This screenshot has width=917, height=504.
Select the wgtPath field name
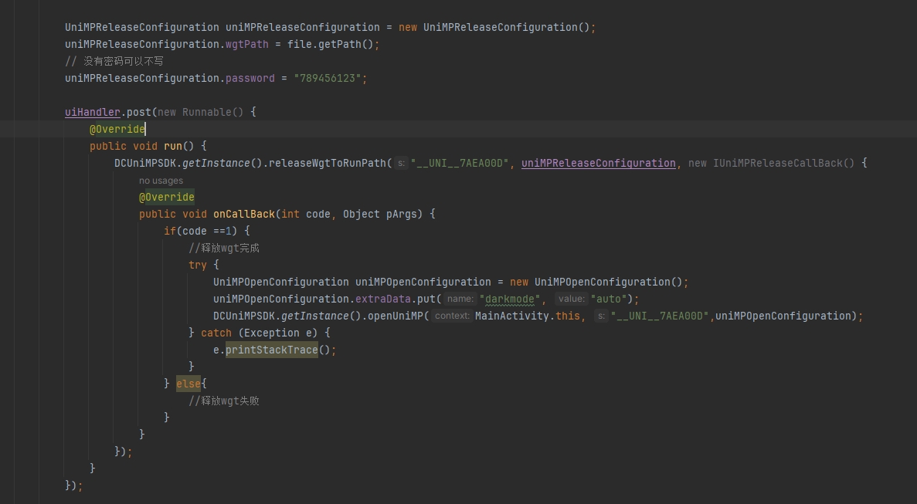coord(246,45)
